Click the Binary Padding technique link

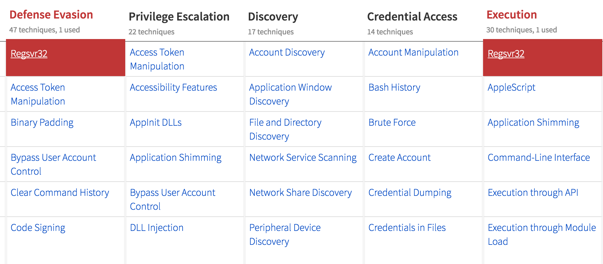tap(42, 122)
